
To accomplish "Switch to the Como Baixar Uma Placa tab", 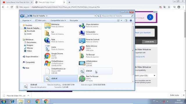I will 17,2.
